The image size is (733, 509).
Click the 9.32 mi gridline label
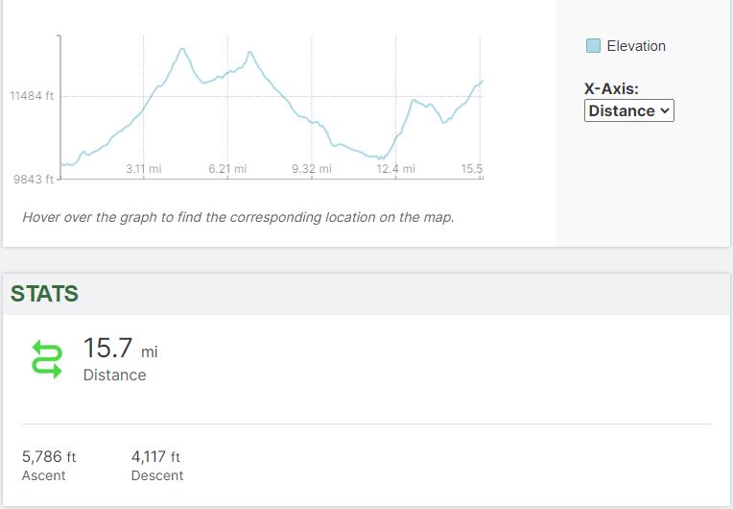coord(311,169)
